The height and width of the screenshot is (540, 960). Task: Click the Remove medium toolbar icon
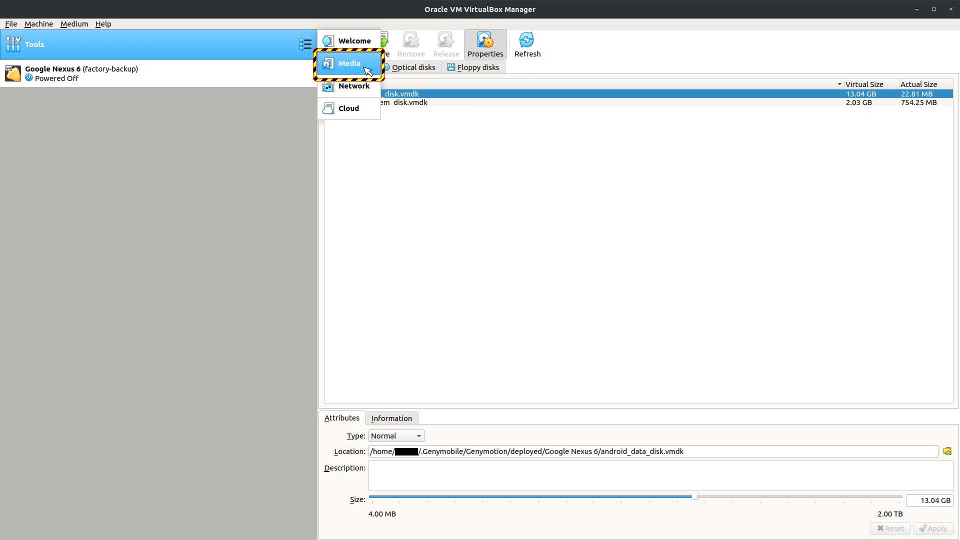[411, 44]
